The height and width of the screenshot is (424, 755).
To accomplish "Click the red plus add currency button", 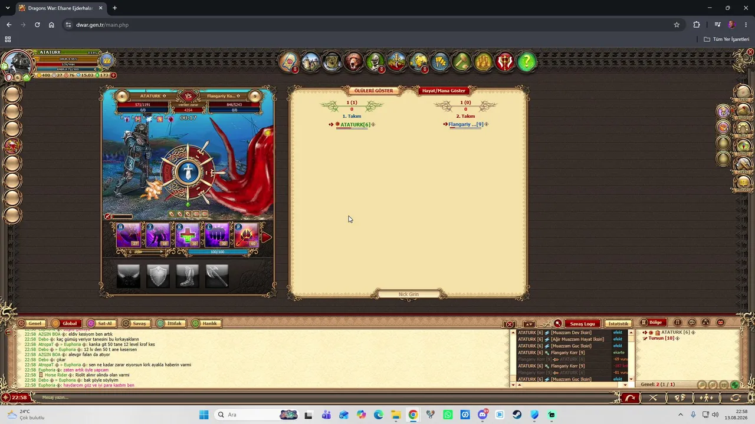I will tap(113, 75).
